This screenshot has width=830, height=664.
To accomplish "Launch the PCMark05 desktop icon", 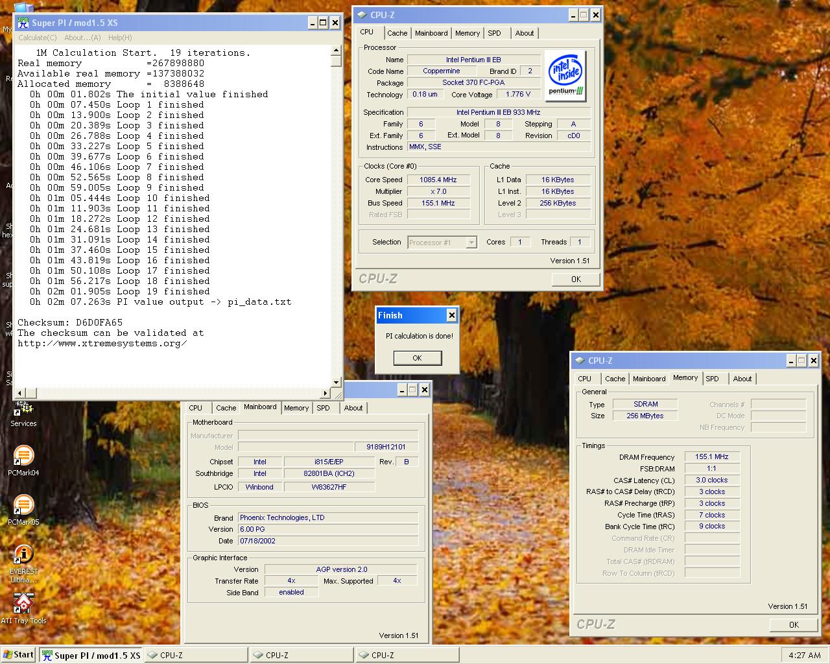I will tap(23, 510).
